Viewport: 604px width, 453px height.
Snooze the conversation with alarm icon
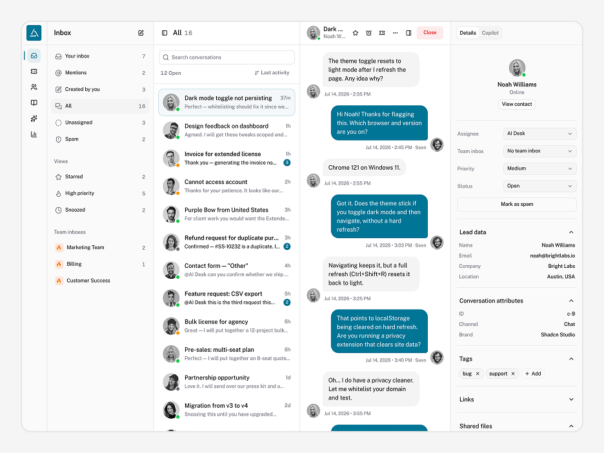[x=368, y=33]
